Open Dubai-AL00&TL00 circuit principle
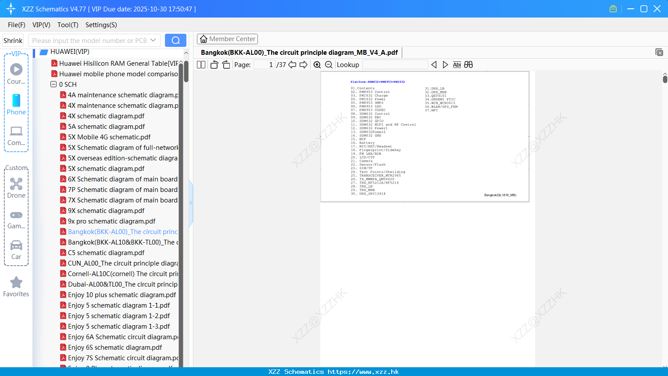Screen dimensions: 668x376 click(123, 284)
